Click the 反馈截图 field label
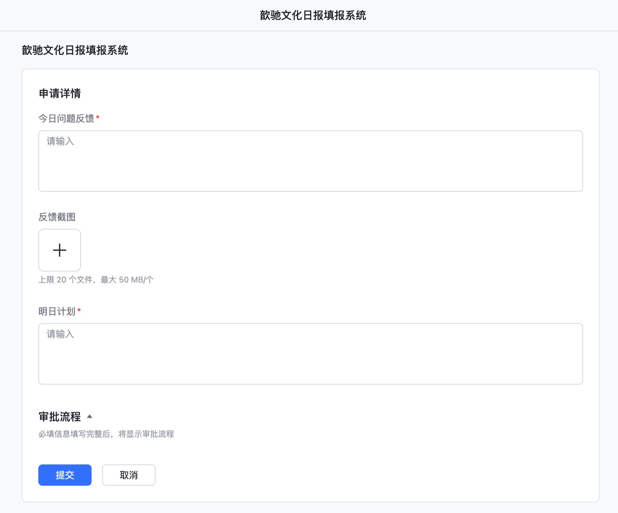 click(x=57, y=217)
